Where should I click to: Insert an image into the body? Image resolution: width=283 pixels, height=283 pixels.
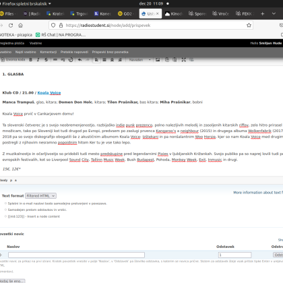(x=158, y=60)
